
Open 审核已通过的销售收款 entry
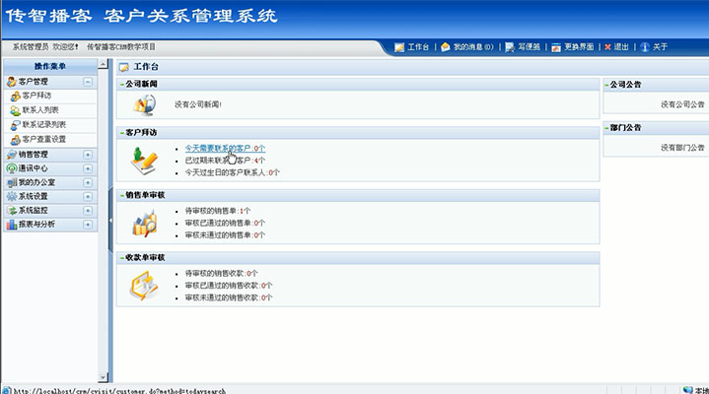[x=229, y=286]
